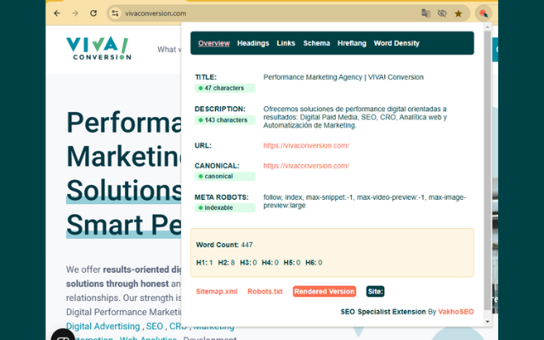The image size is (544, 340).
Task: Open the Hreflang tab
Action: 352,43
